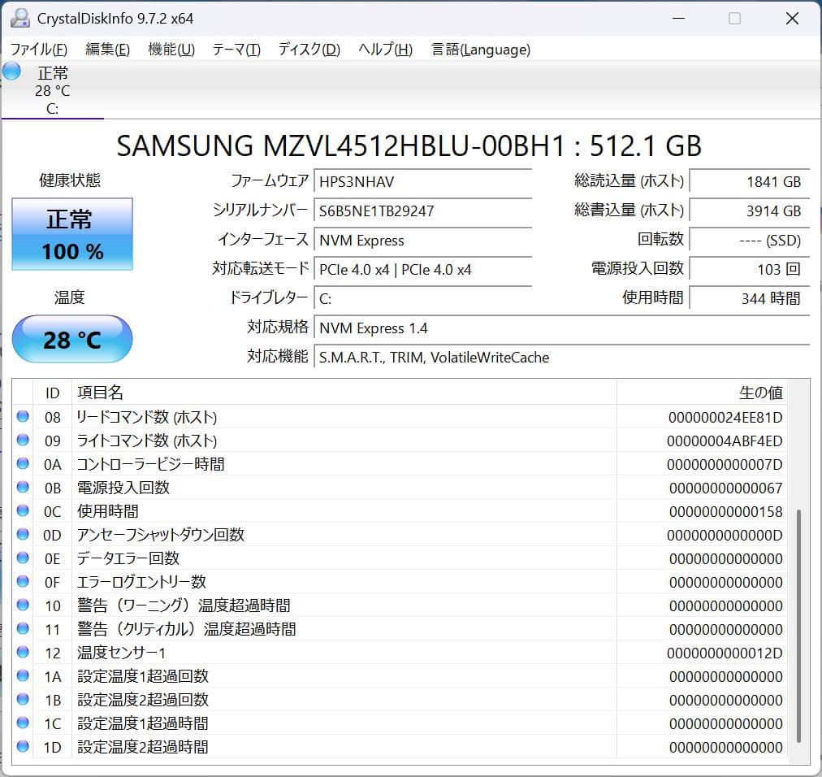Select raw value 0000000000007D

(x=725, y=465)
